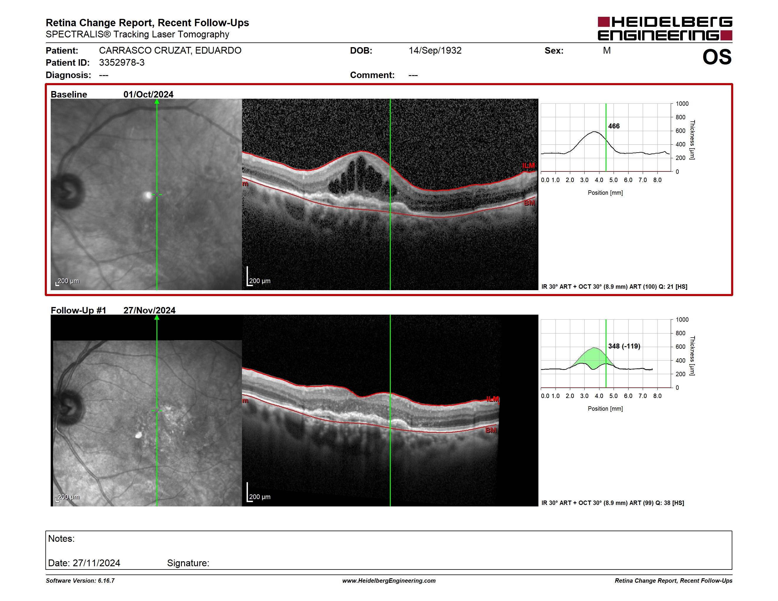Click the BM label on Follow-Up OCT
This screenshot has width=778, height=601.
[491, 430]
